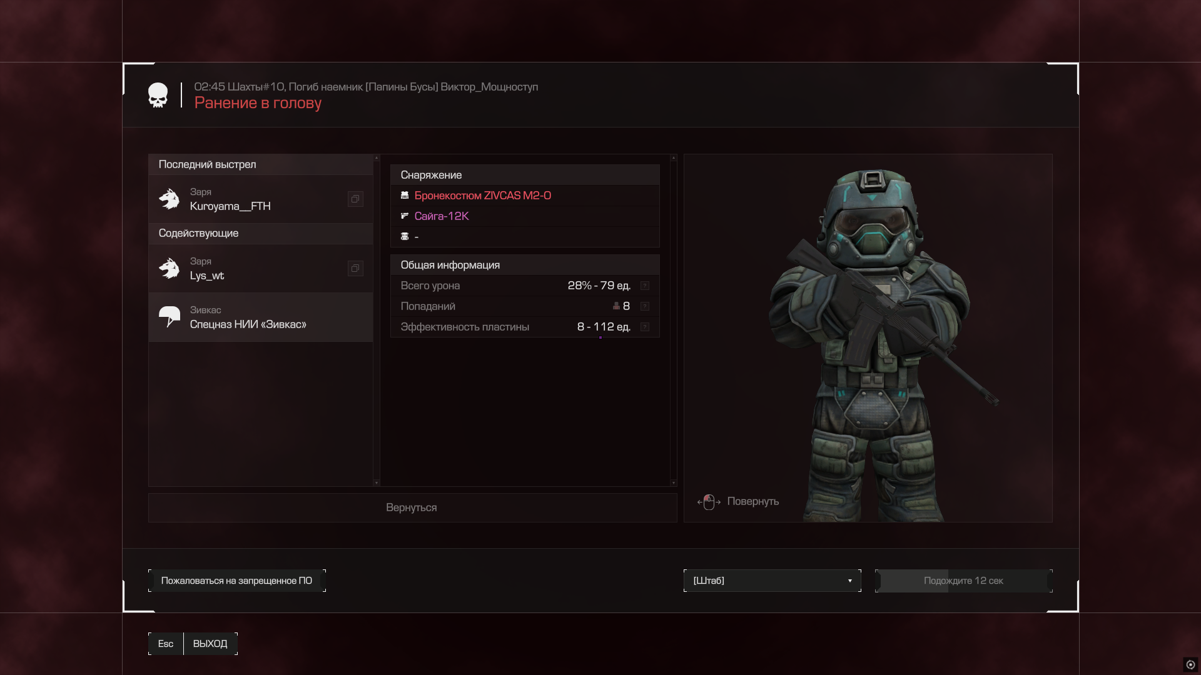The height and width of the screenshot is (675, 1201).
Task: Click the Вернуться button
Action: pos(412,507)
